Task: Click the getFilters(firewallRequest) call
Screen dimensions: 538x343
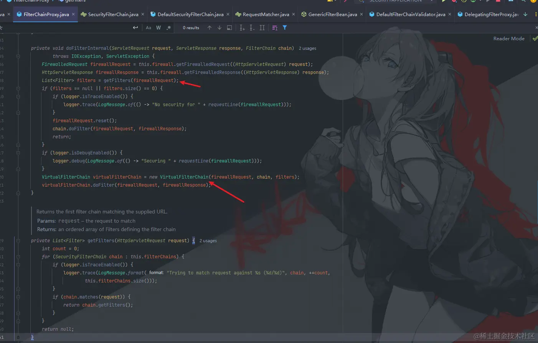Action: pyautogui.click(x=140, y=80)
